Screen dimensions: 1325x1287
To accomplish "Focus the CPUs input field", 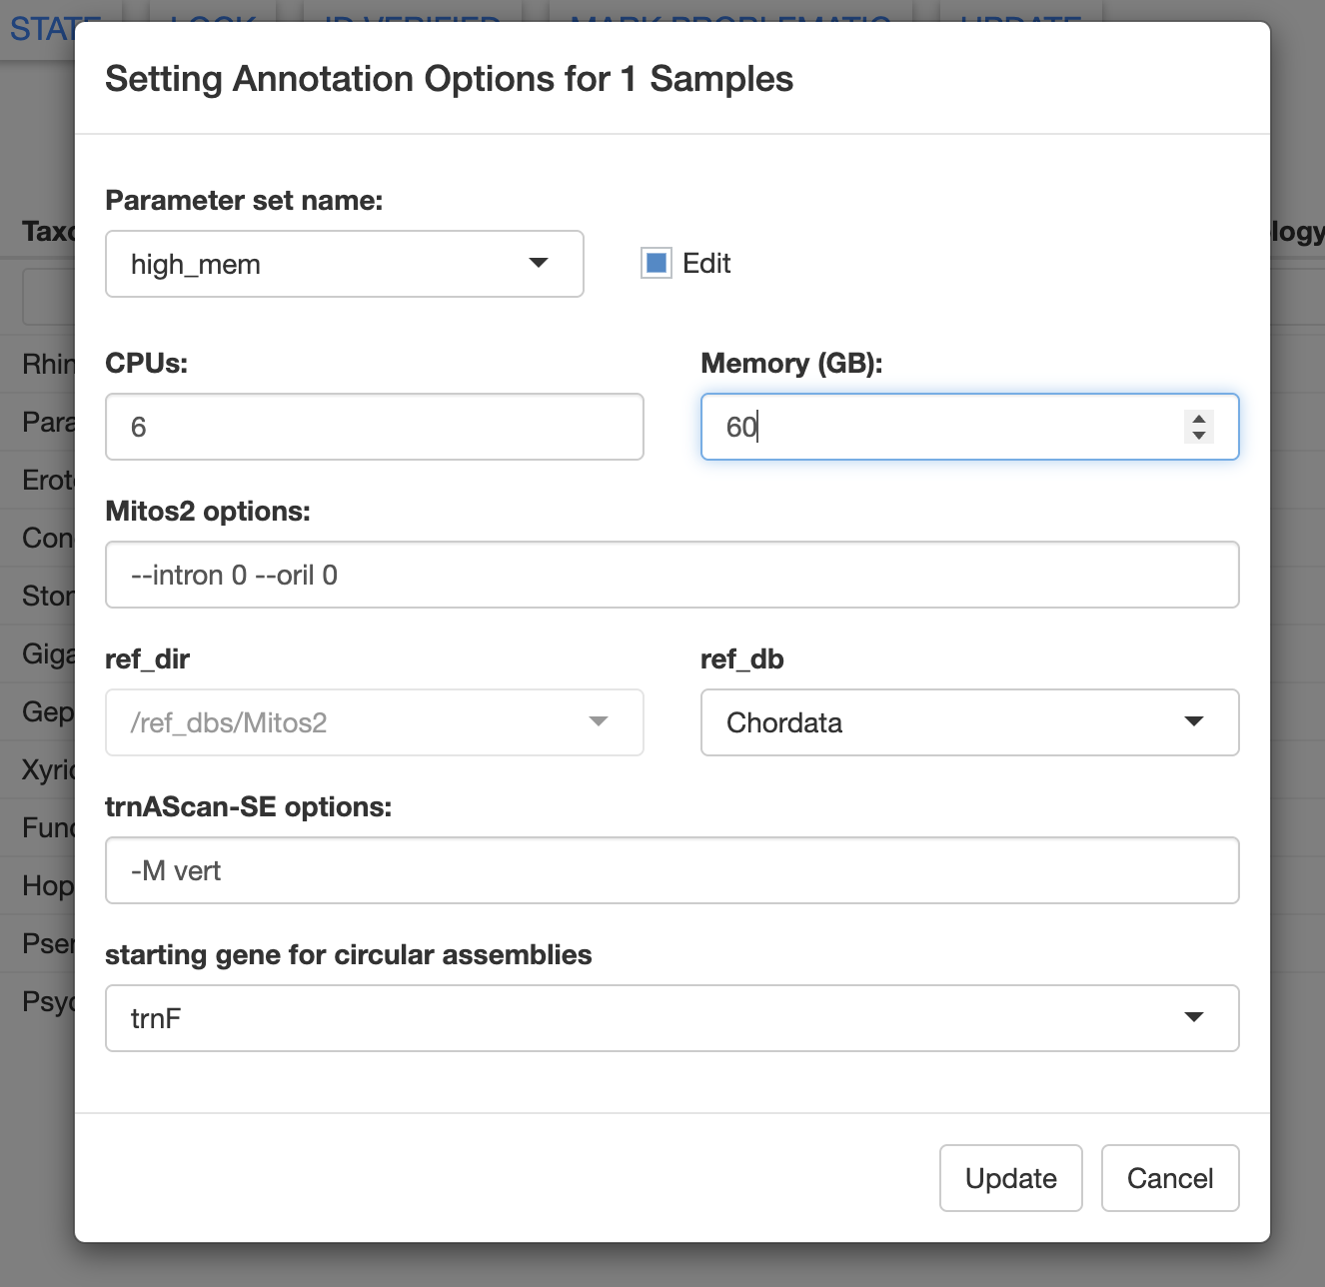I will [x=375, y=427].
